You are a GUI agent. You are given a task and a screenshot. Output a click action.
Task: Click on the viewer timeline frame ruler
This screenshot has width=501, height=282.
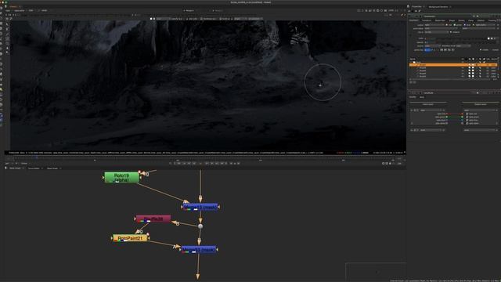click(204, 159)
